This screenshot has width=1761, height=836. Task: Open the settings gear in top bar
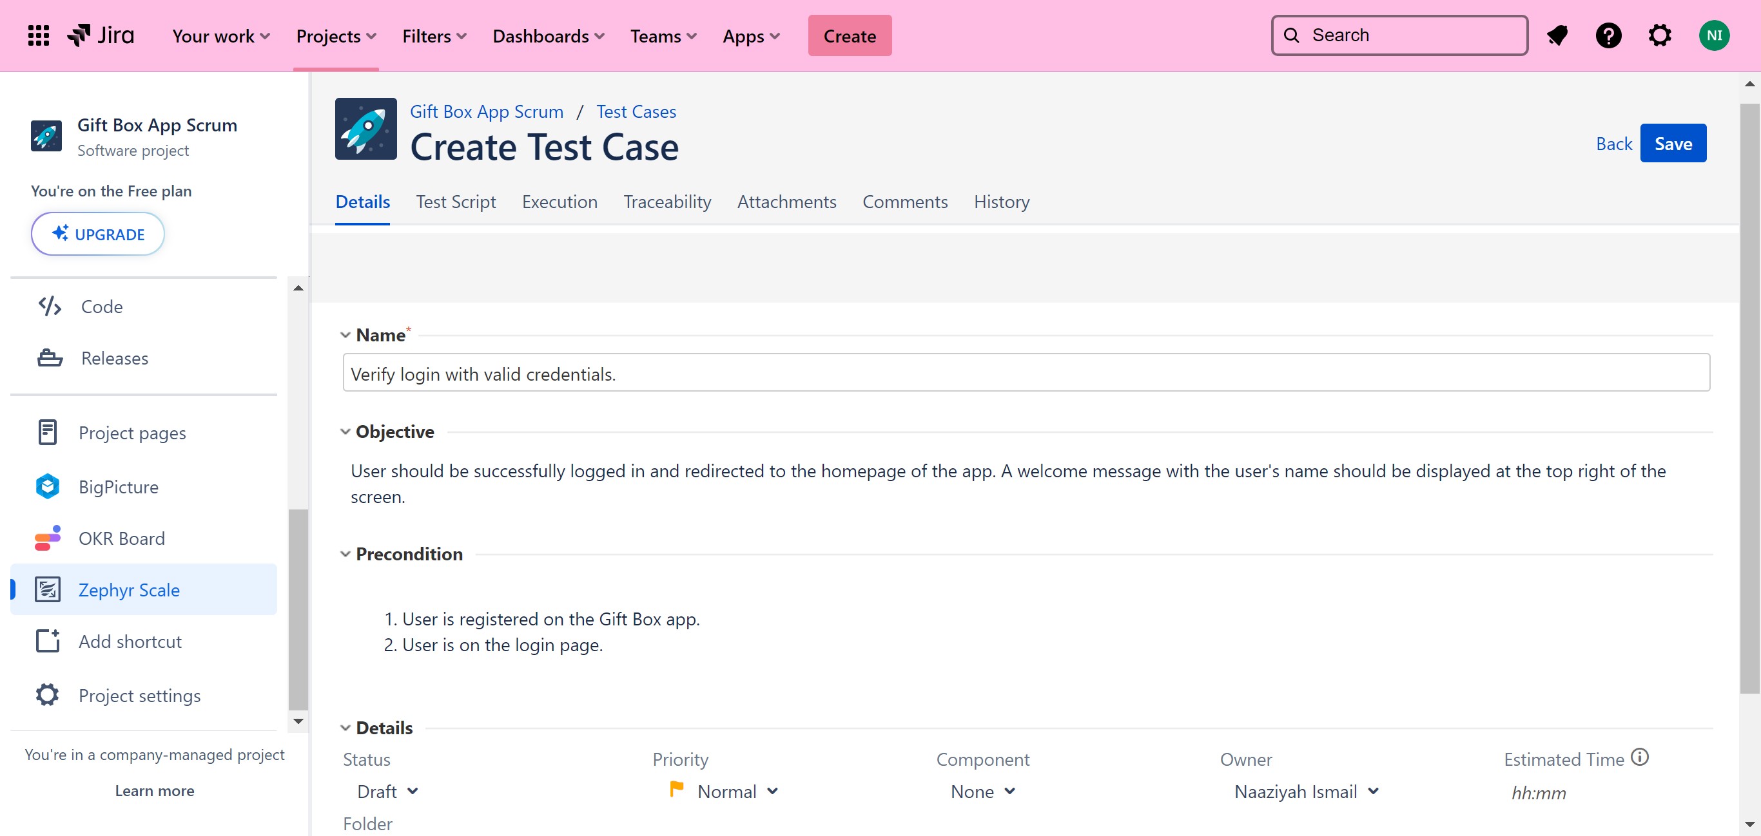click(1659, 35)
